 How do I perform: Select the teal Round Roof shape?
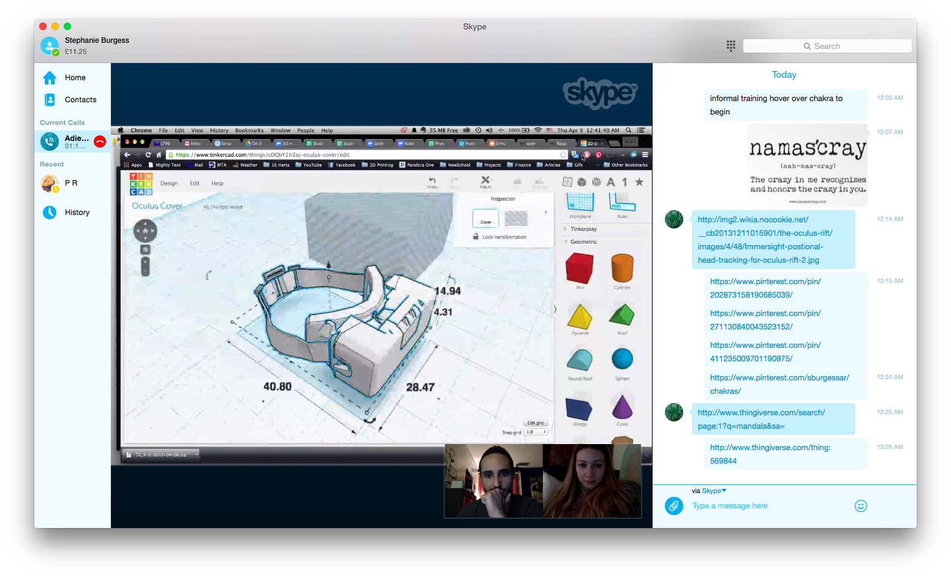point(580,361)
